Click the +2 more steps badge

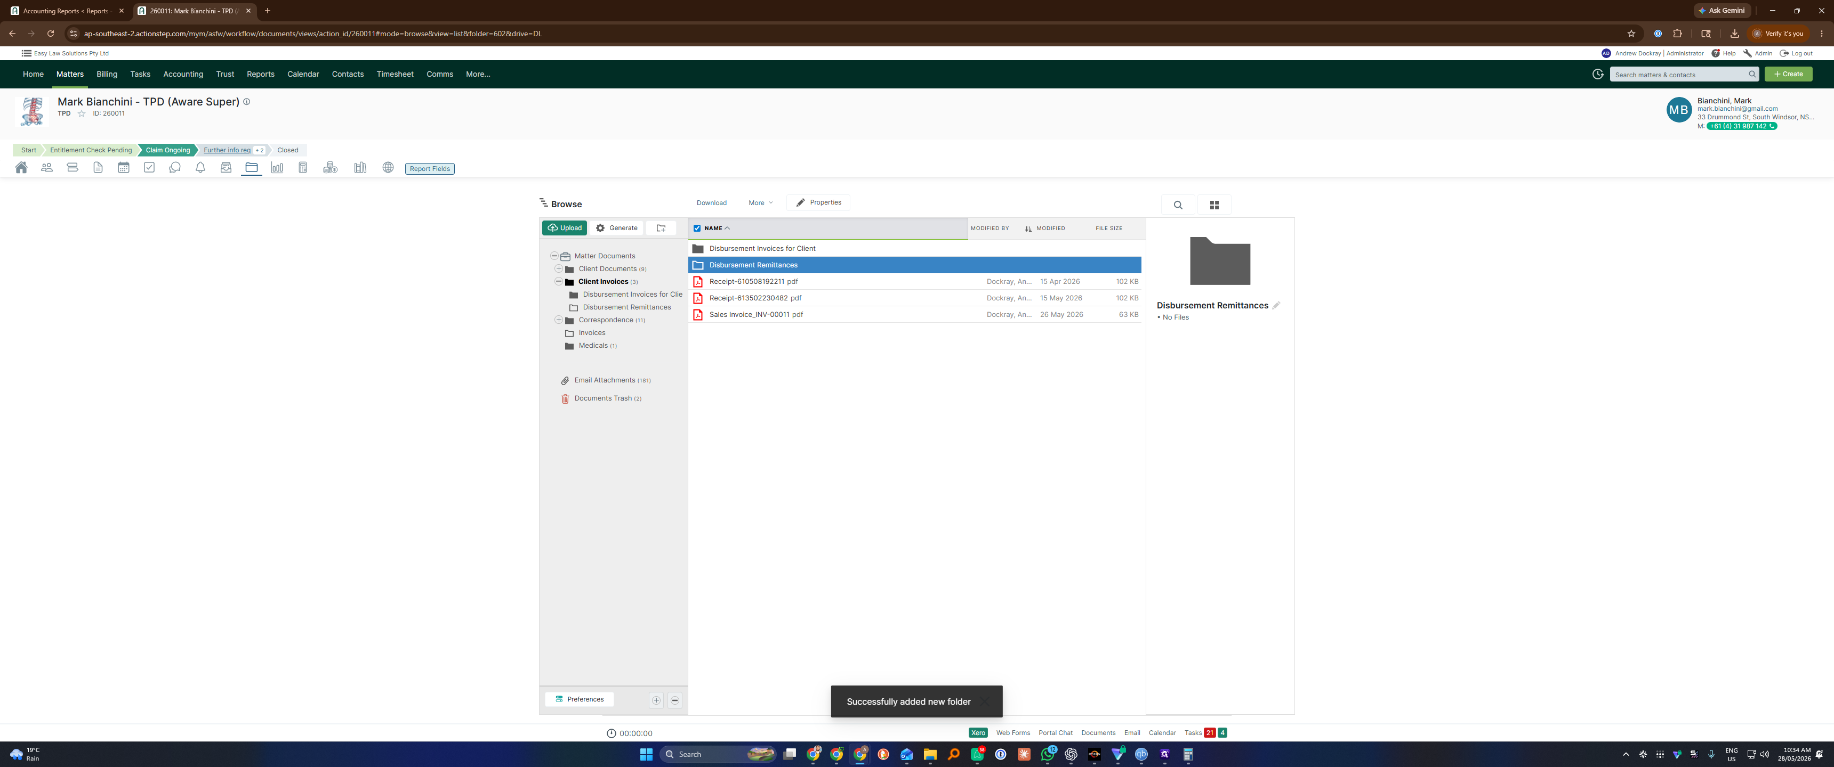260,150
